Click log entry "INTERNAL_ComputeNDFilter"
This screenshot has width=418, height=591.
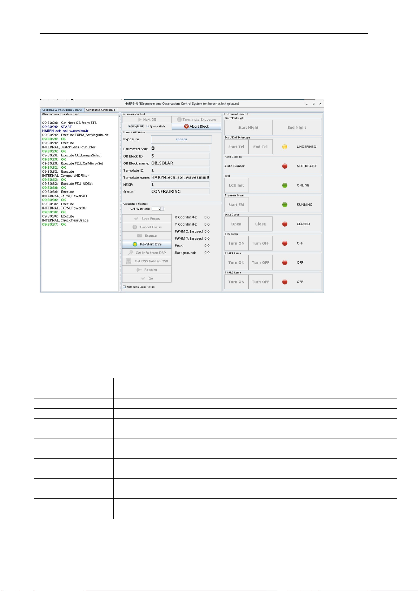point(66,176)
